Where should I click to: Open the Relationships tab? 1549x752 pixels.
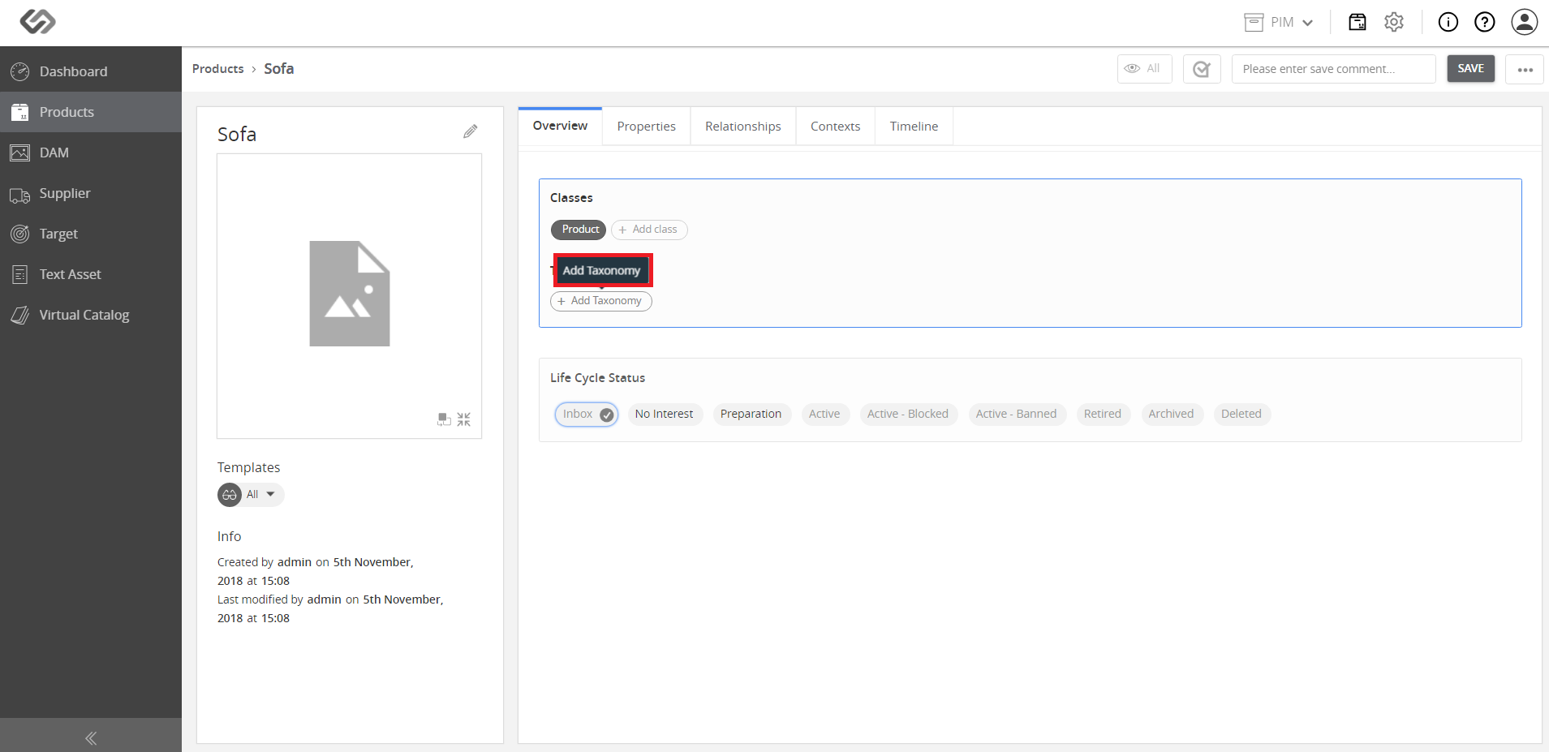tap(742, 127)
